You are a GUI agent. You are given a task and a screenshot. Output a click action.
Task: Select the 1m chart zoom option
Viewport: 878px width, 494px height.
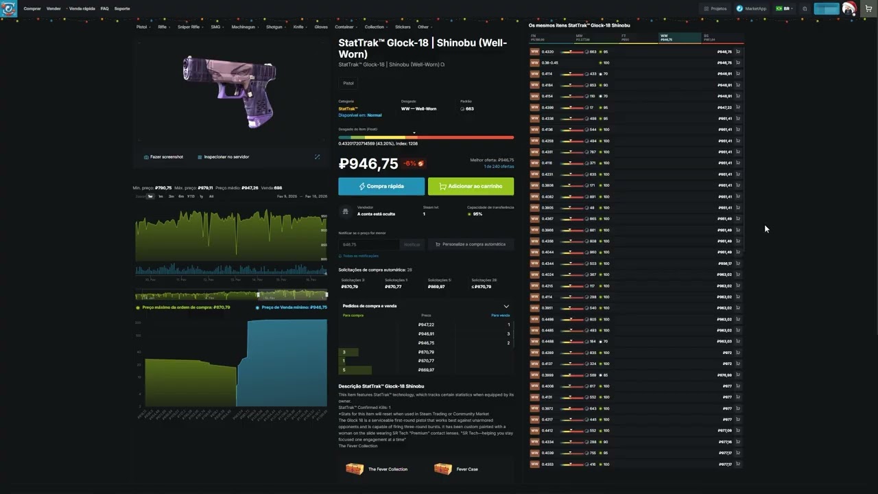161,196
